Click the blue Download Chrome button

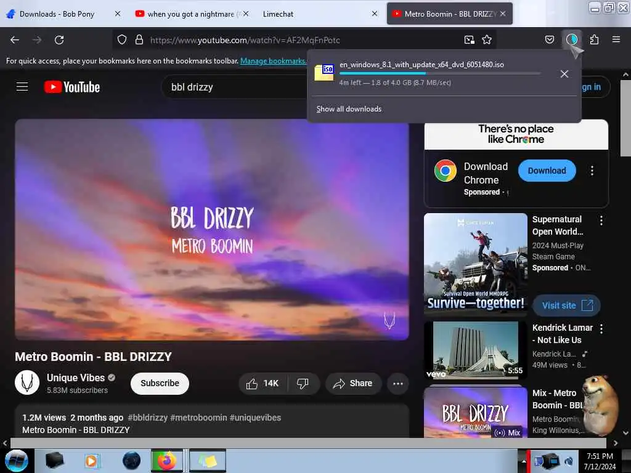click(x=547, y=171)
